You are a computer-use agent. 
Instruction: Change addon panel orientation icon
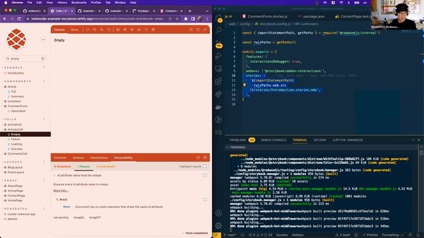[198, 157]
